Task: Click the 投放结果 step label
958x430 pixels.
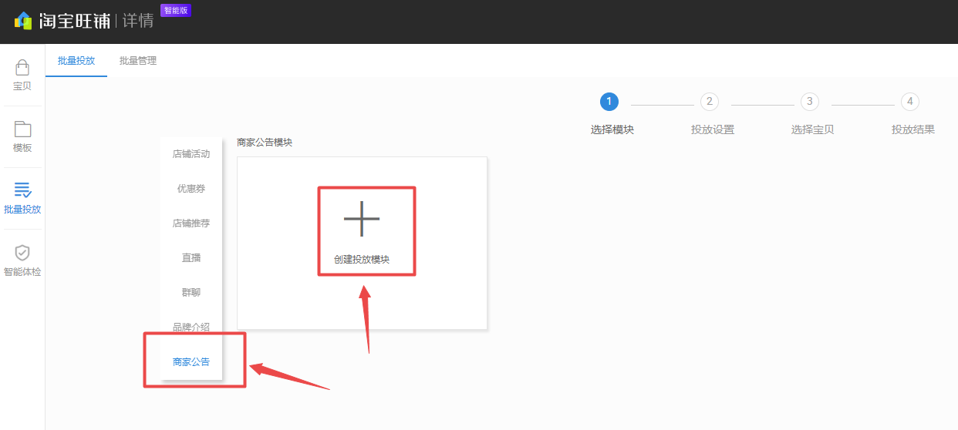Action: [913, 129]
